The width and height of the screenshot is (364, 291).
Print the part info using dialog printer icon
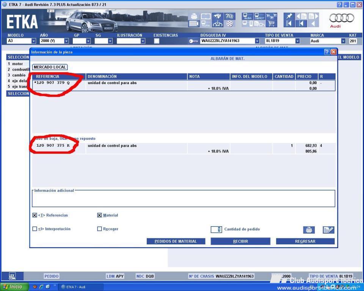tap(309, 230)
